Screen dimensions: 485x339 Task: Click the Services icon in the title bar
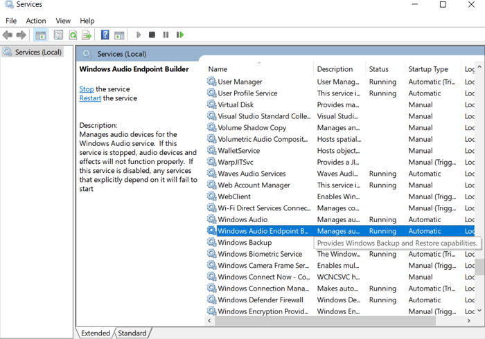point(8,4)
